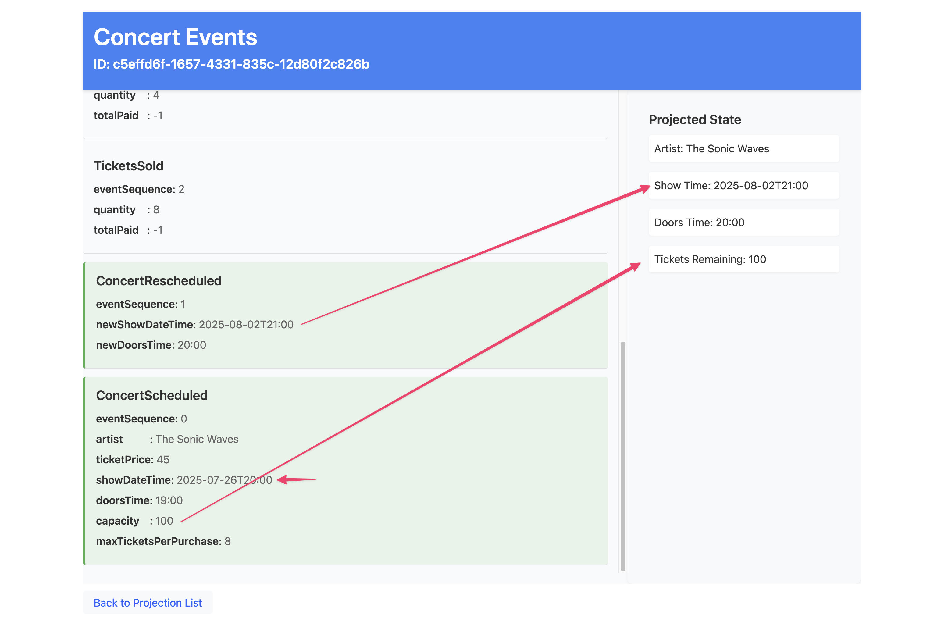Viewport: 937px width, 634px height.
Task: Click the Projected State heading
Action: (x=695, y=119)
